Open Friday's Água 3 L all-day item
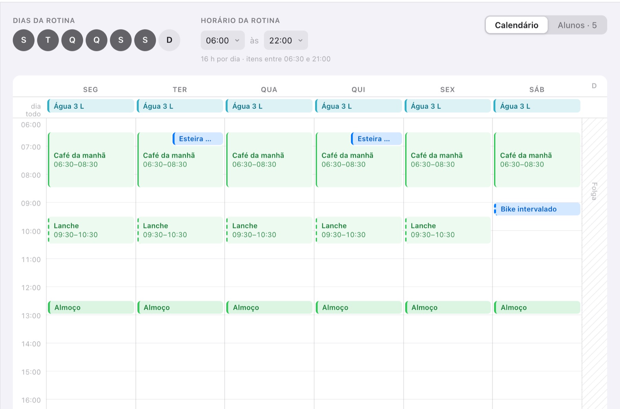The height and width of the screenshot is (409, 620). pos(447,106)
